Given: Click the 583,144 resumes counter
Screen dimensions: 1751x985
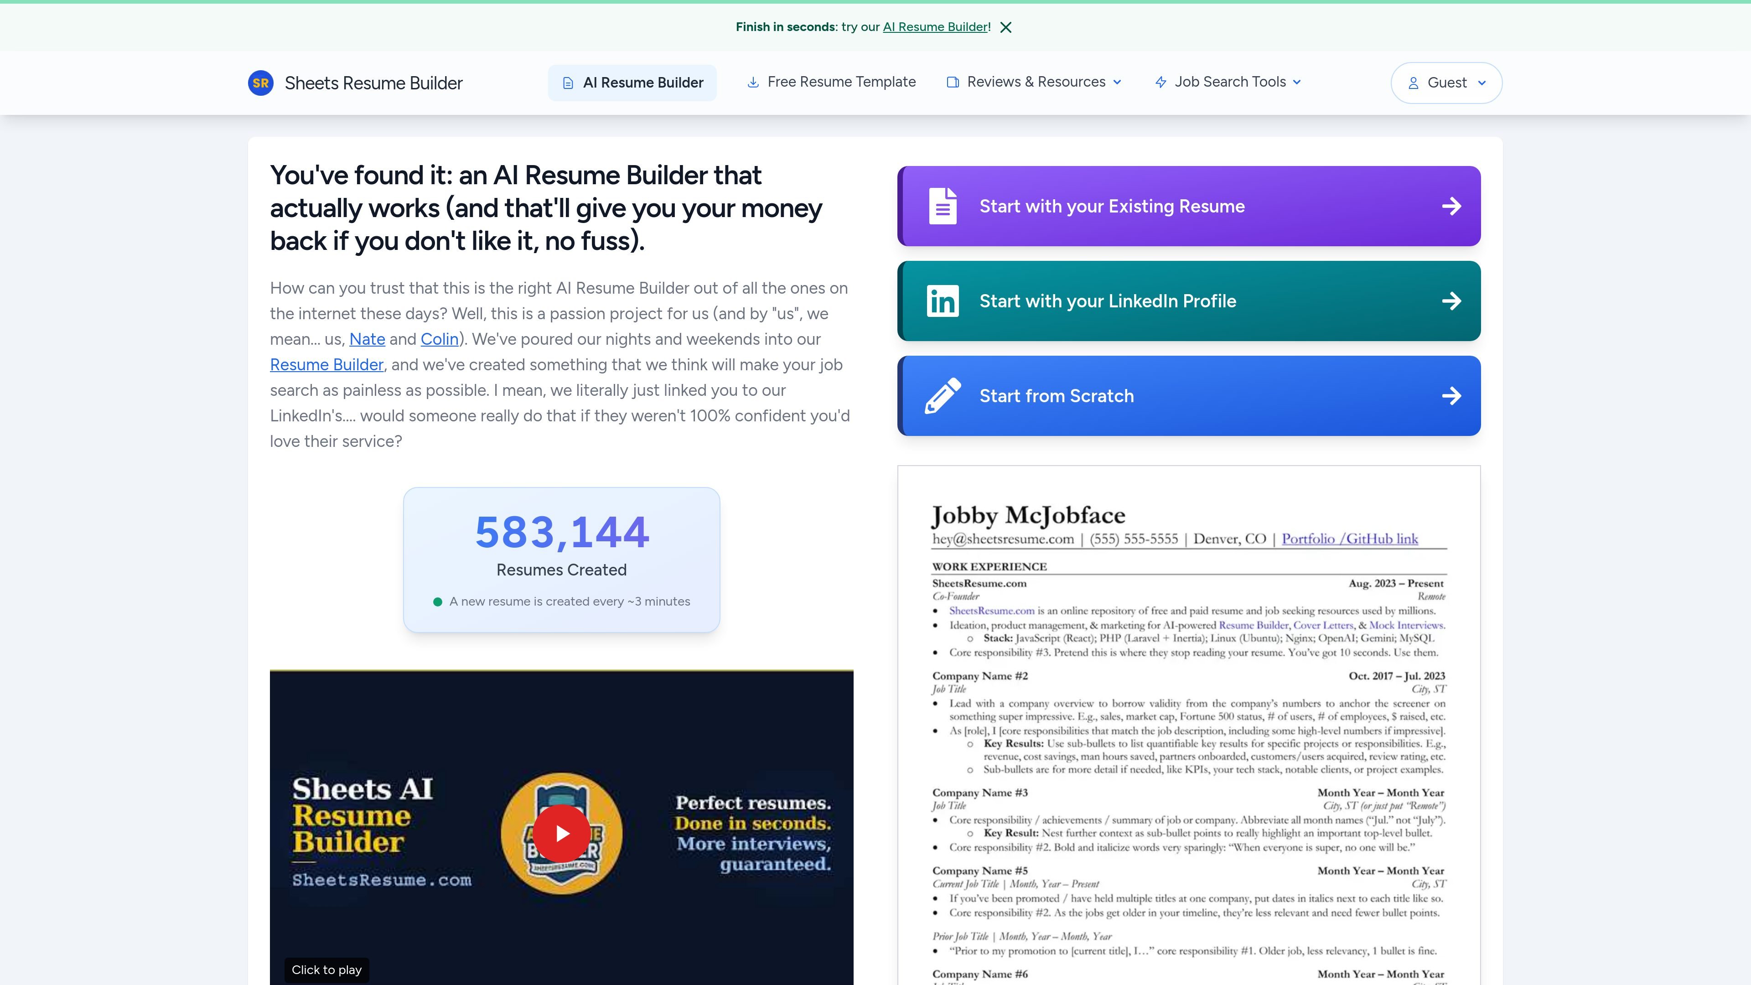Looking at the screenshot, I should 562,532.
